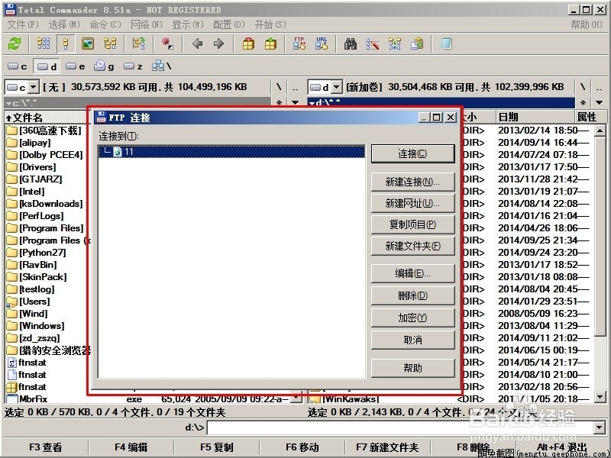Click the red asterisk toolbar icon
This screenshot has width=611, height=458.
point(167,44)
